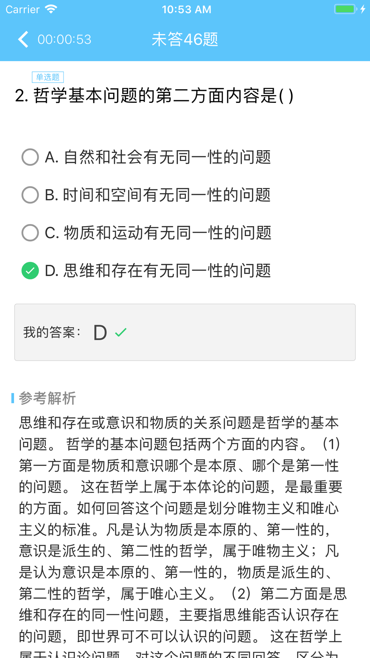Tap the charging bolt icon
Screen dimensions: 370x658
[x=363, y=9]
